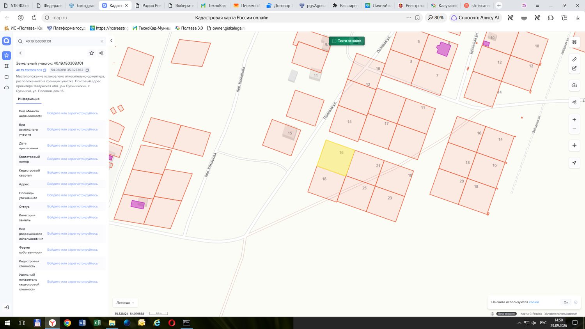The image size is (585, 329).
Task: Select the pencil measure tool on the map
Action: (x=574, y=59)
